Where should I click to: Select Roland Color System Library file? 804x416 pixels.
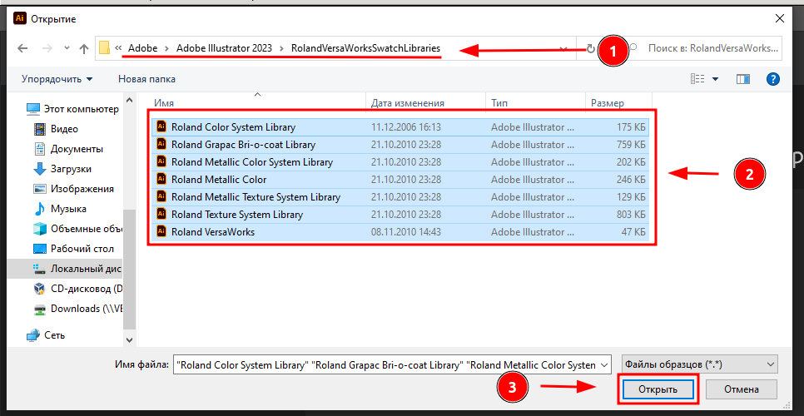click(x=232, y=127)
